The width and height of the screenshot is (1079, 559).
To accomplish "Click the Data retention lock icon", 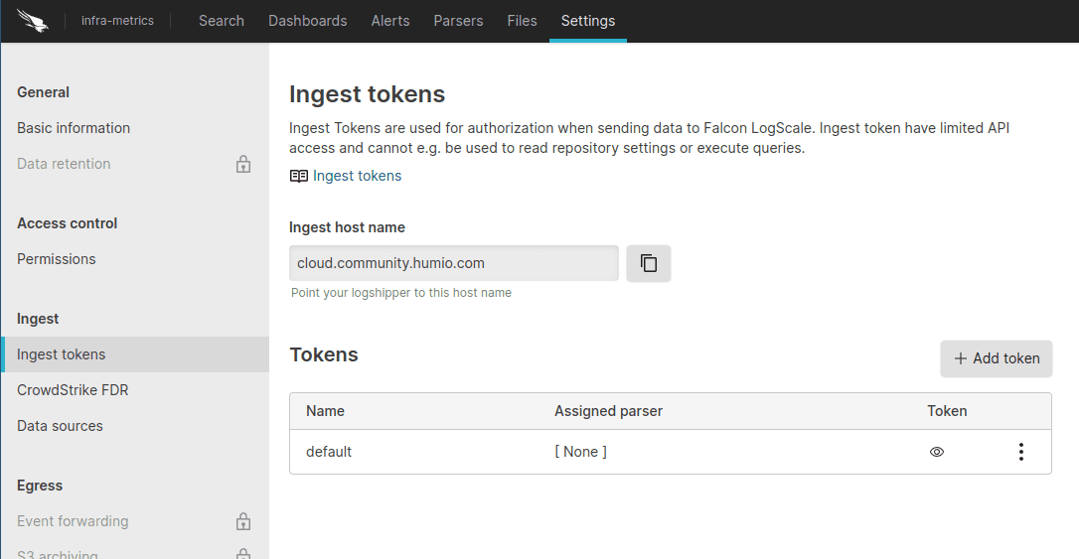I will (243, 164).
